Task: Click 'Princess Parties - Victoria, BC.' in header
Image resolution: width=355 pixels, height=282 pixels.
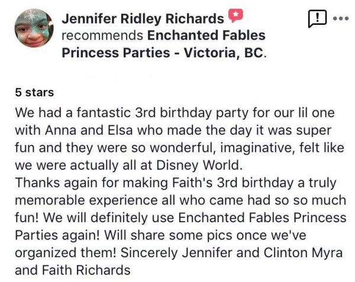Action: click(x=164, y=52)
